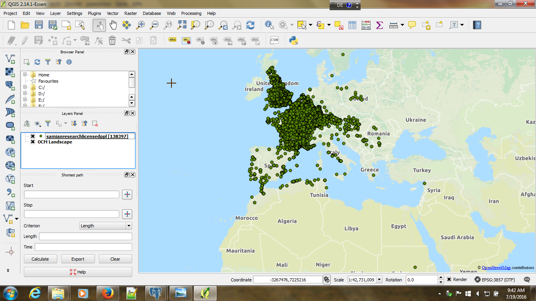Click the Filter Legend icon in Layers Panel

48,123
